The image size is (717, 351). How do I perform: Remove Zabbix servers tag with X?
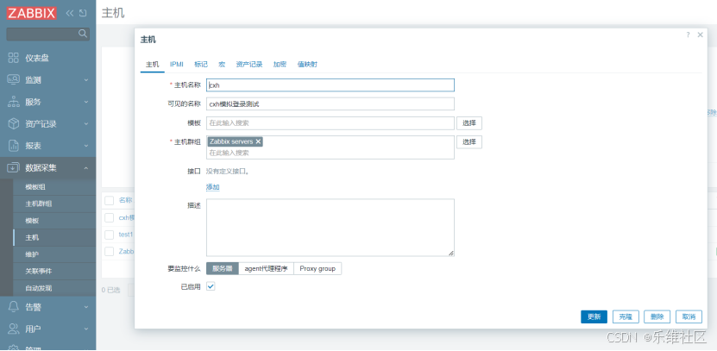click(x=258, y=141)
